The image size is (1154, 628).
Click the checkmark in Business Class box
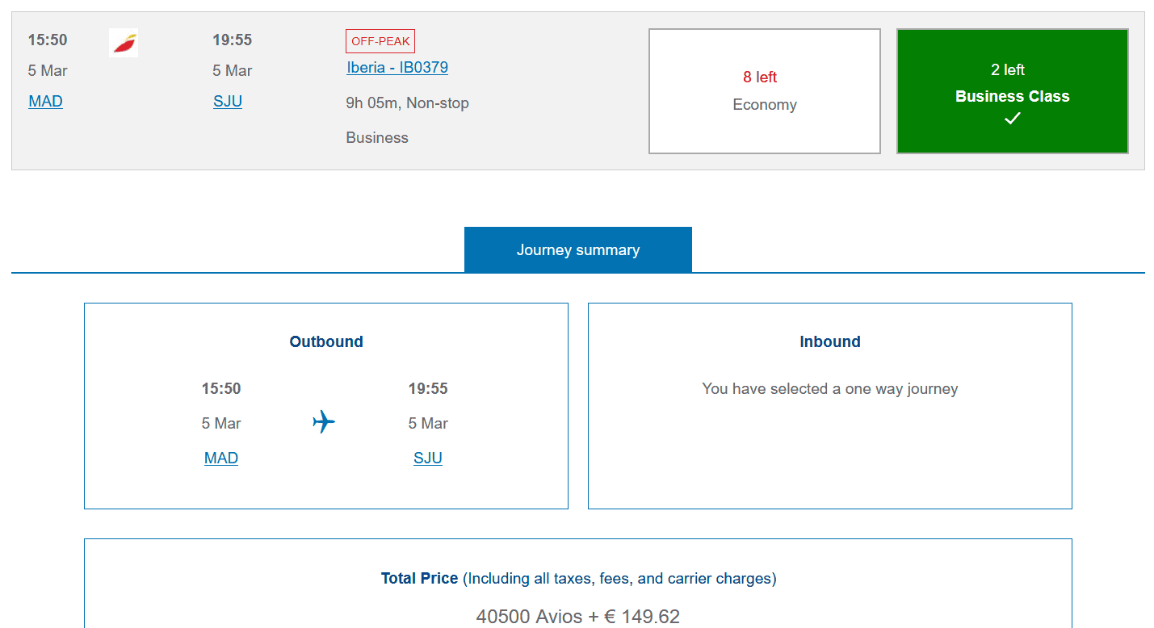1012,119
